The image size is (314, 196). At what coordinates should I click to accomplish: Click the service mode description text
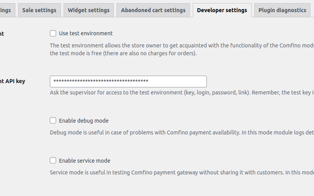(182, 172)
